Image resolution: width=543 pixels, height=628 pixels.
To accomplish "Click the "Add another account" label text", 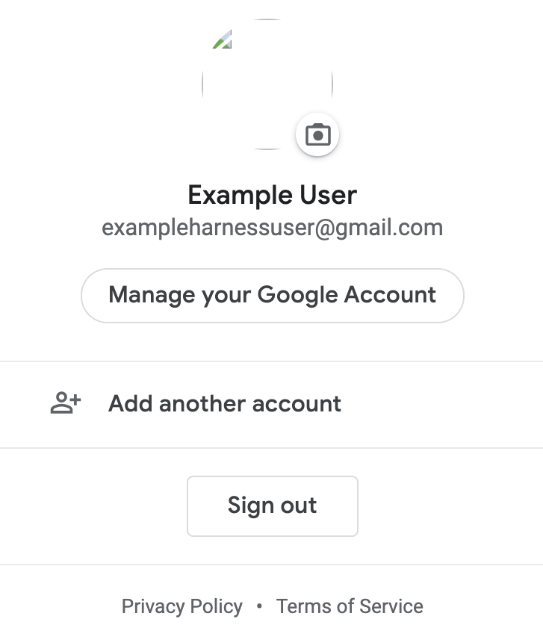I will pos(224,404).
